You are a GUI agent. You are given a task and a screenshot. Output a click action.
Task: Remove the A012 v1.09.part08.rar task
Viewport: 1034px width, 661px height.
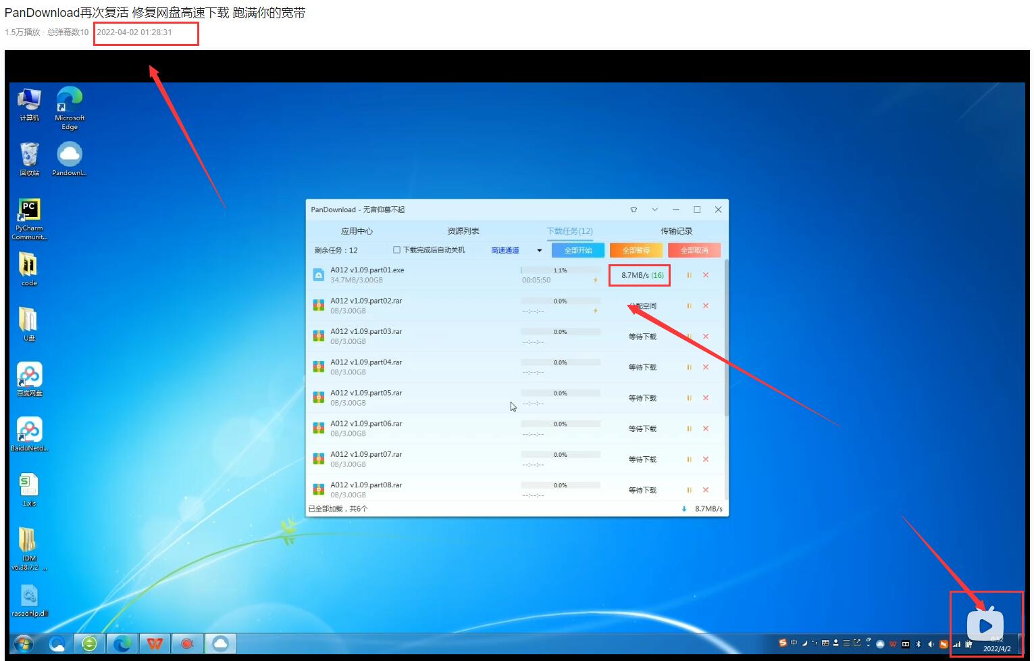[706, 490]
